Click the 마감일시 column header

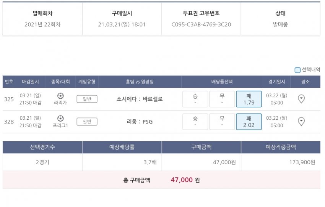tap(30, 82)
